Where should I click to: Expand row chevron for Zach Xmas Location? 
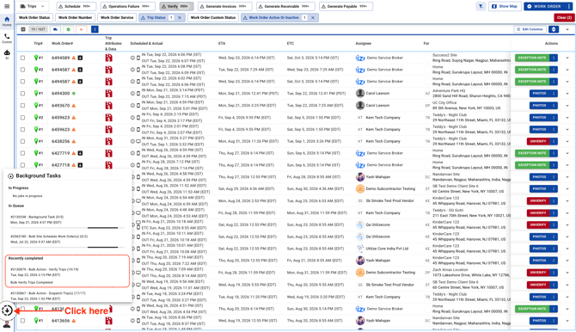[567, 273]
